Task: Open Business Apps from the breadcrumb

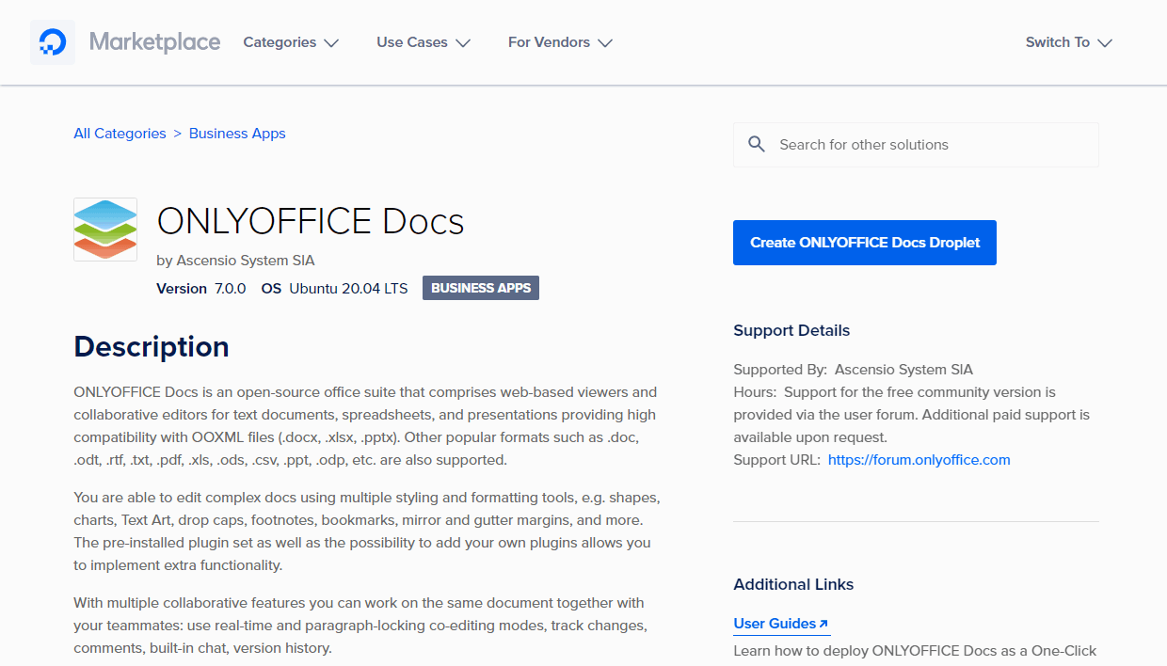Action: [x=237, y=133]
